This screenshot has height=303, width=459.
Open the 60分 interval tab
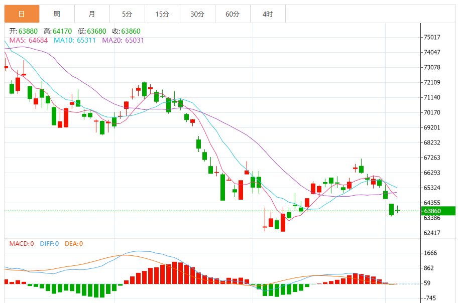233,14
